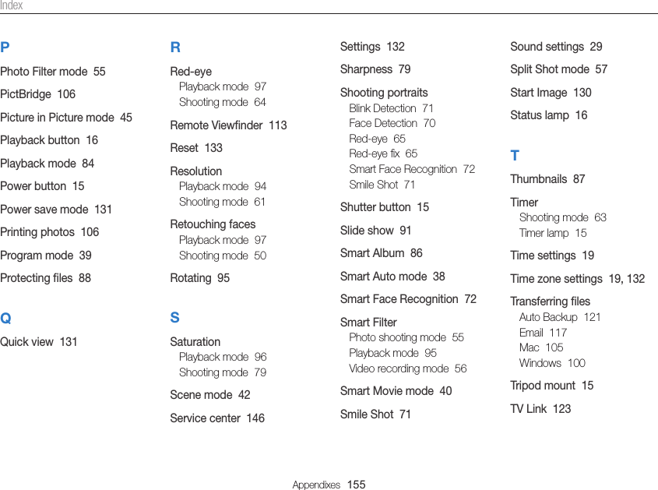Viewport: 658px width, 490px height.
Task: Click the PictBridge index entry
Action: 37,94
